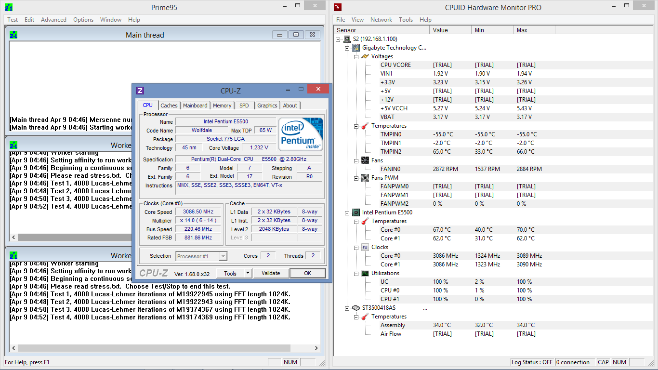The height and width of the screenshot is (370, 658).
Task: Open the Selection Processor #1 dropdown
Action: (x=223, y=256)
